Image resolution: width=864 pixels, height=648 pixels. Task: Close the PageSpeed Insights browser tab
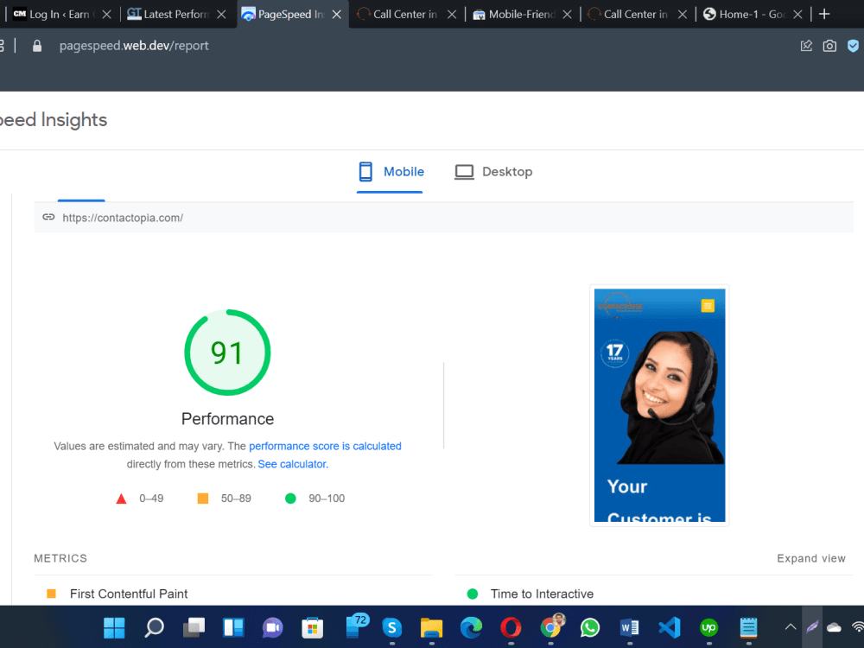[337, 15]
